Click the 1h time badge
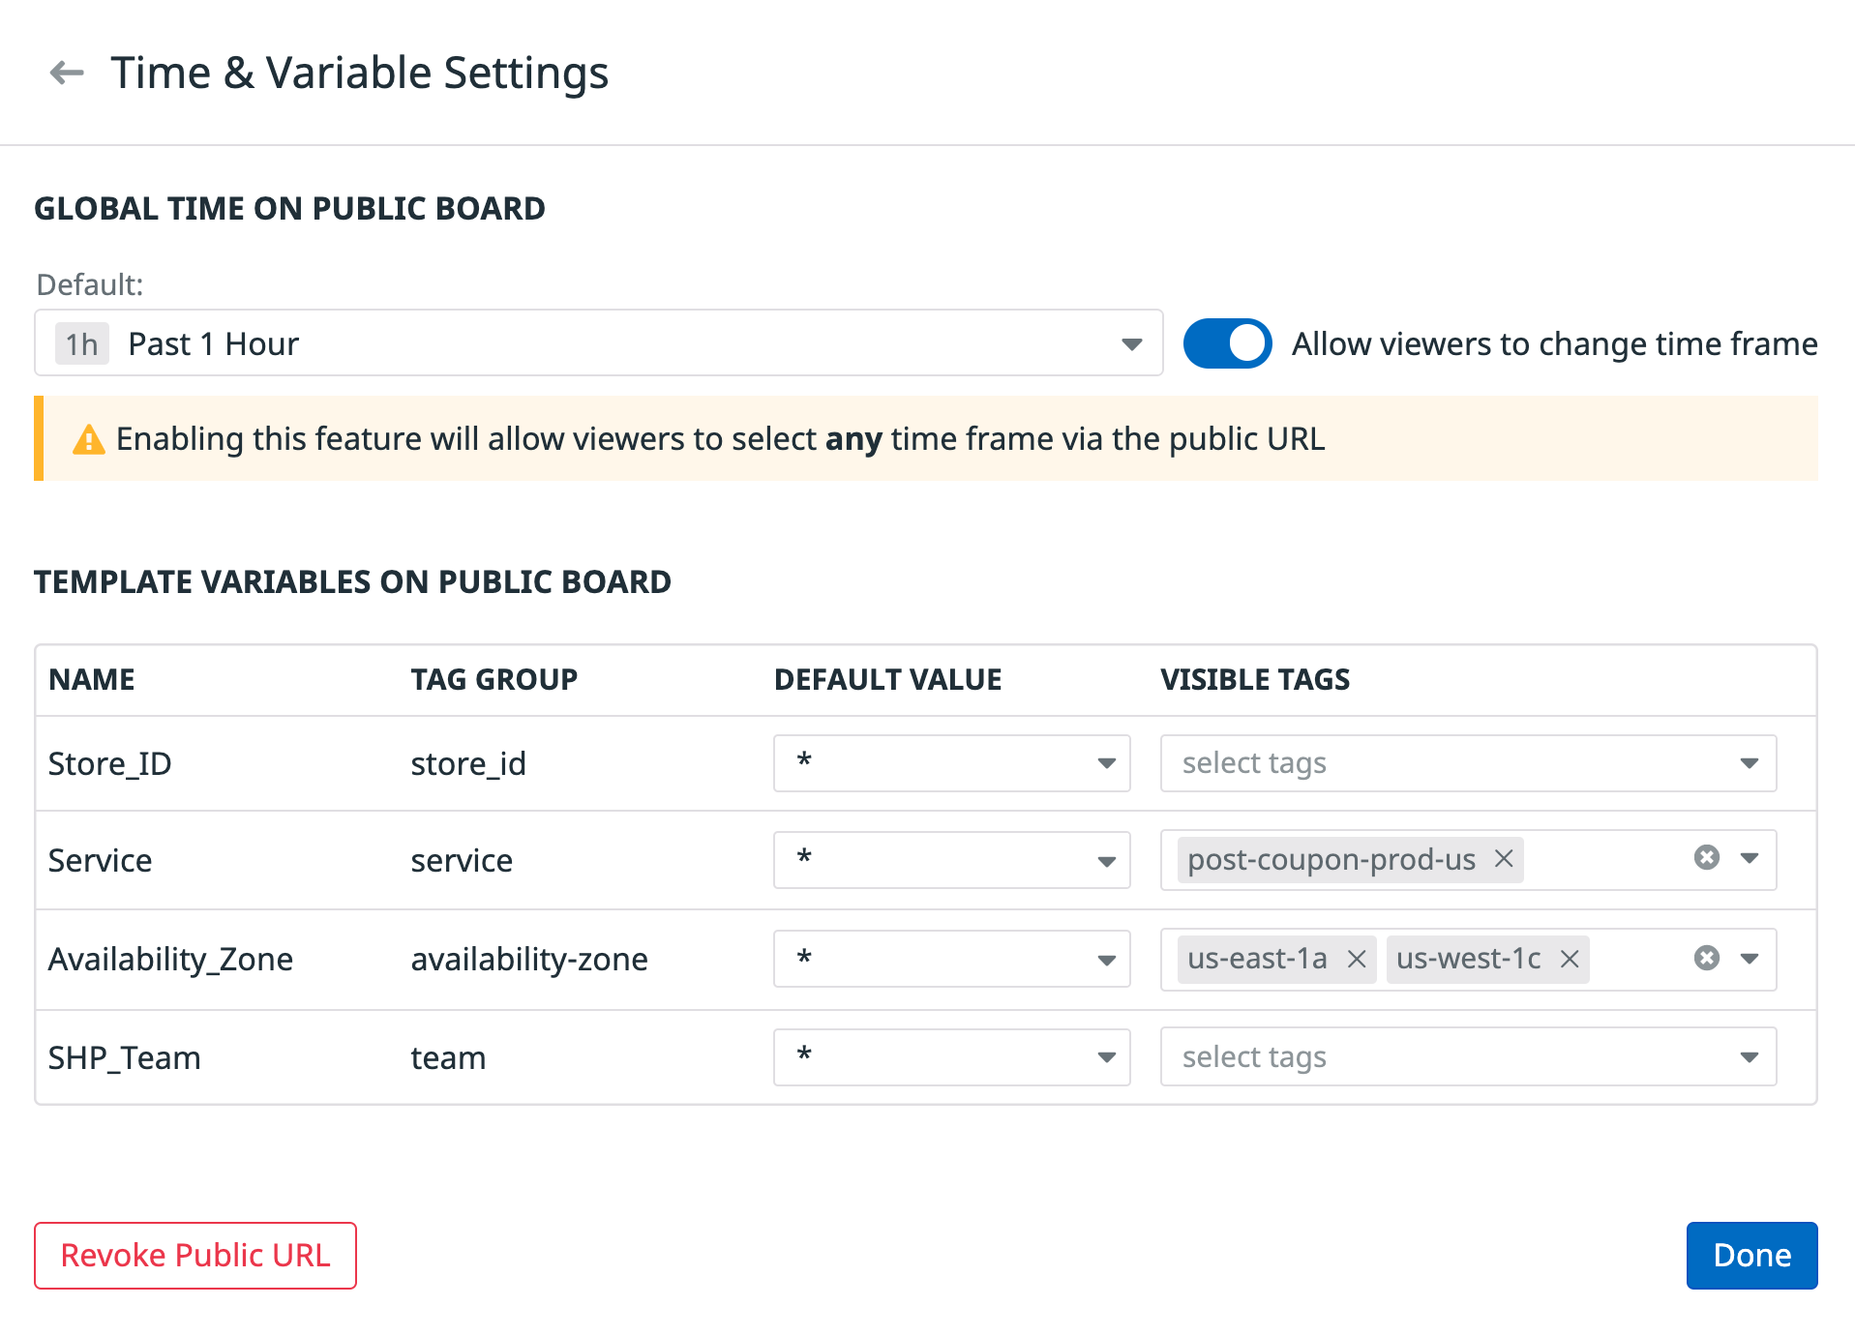Image resolution: width=1855 pixels, height=1336 pixels. pyautogui.click(x=81, y=342)
